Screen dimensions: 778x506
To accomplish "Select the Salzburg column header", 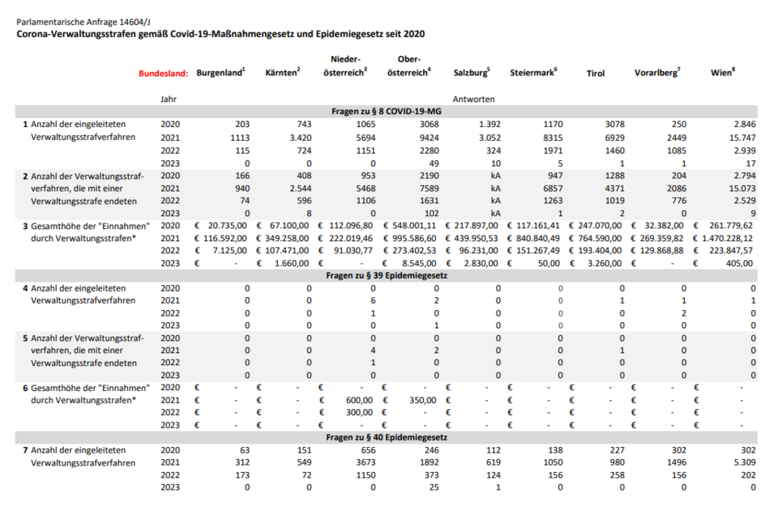I will [472, 73].
